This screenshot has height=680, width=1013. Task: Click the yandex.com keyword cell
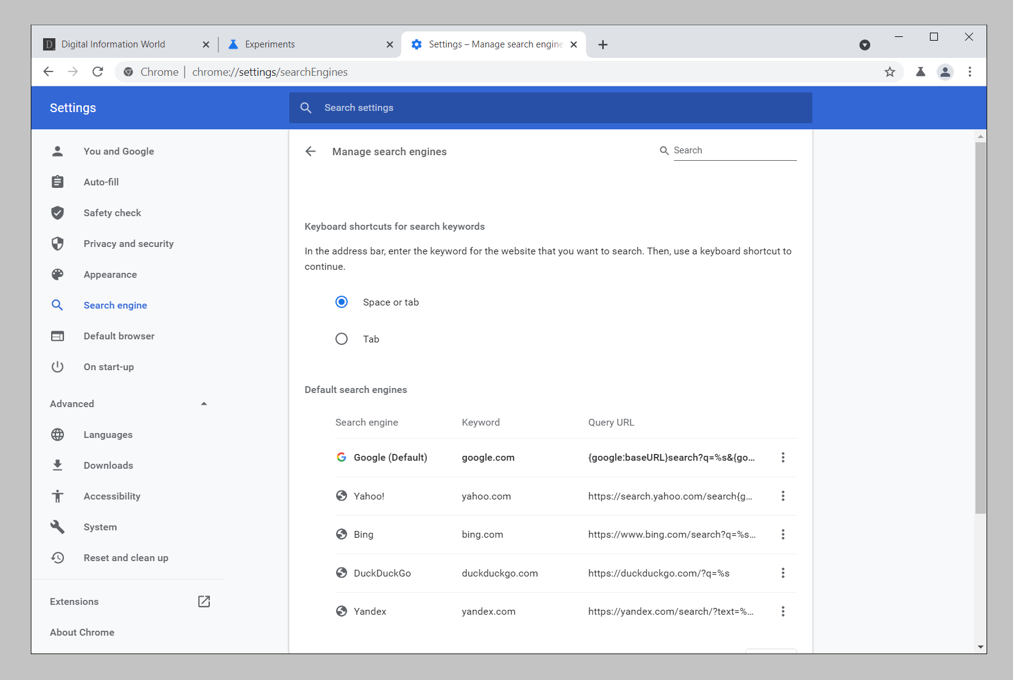pyautogui.click(x=489, y=612)
